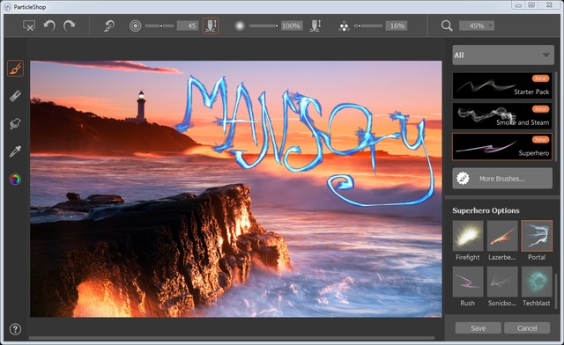Click the reset brush wrench icon
This screenshot has height=345, width=564.
point(109,26)
